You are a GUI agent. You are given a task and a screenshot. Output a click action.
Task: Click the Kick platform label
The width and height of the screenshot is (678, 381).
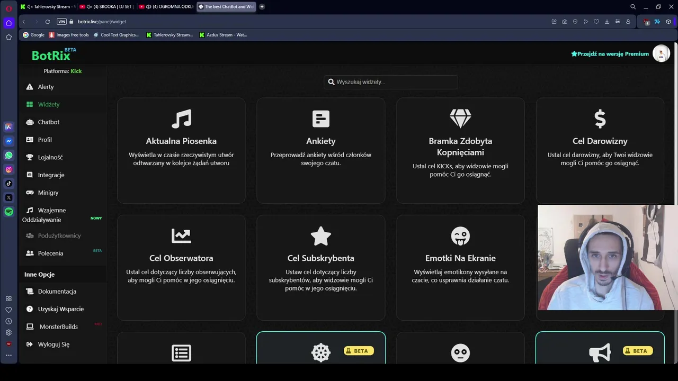76,71
